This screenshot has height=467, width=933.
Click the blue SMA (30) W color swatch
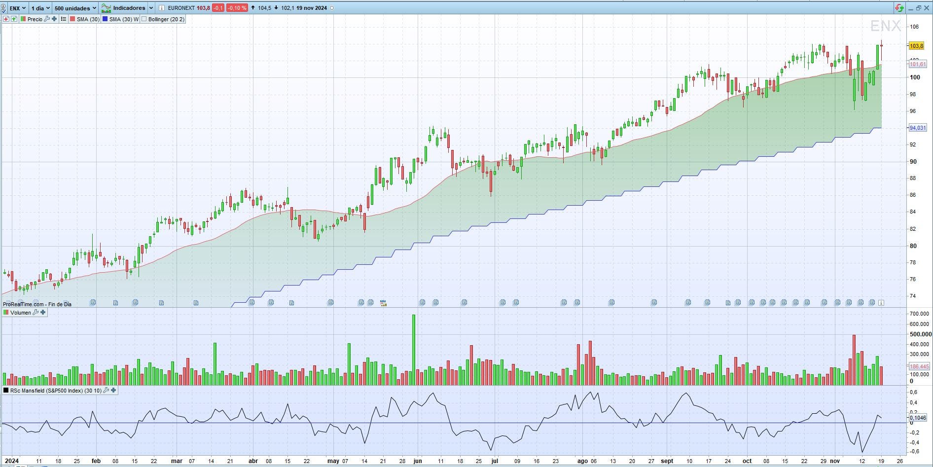(x=105, y=19)
